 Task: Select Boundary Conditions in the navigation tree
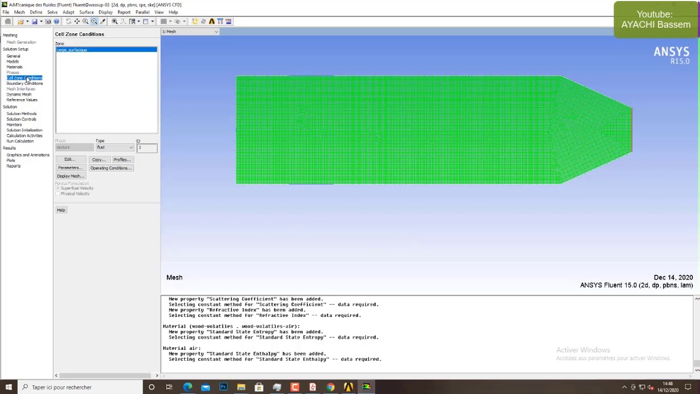[25, 83]
